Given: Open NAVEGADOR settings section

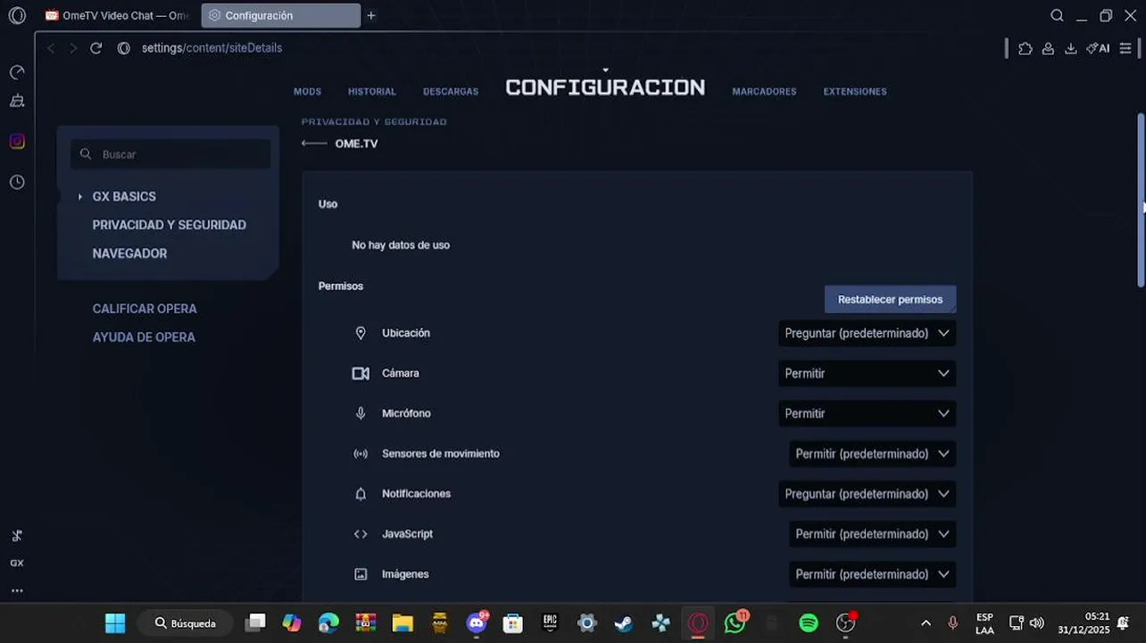Looking at the screenshot, I should coord(129,254).
